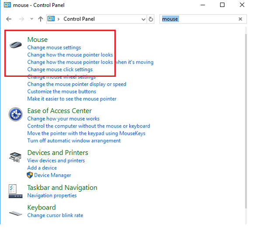The image size is (262, 230).
Task: Open the address bar history dropdown
Action: point(144,19)
